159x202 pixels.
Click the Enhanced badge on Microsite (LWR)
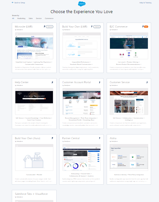click(x=50, y=27)
